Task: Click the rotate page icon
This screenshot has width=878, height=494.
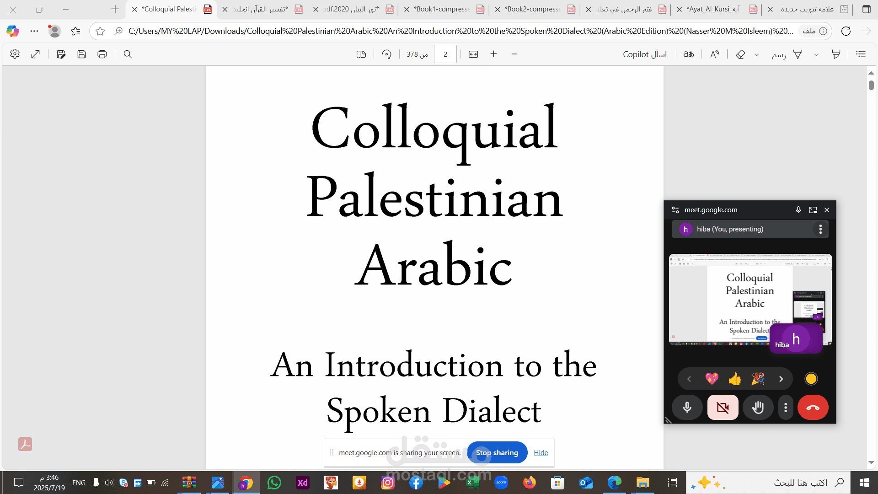Action: coord(387,54)
